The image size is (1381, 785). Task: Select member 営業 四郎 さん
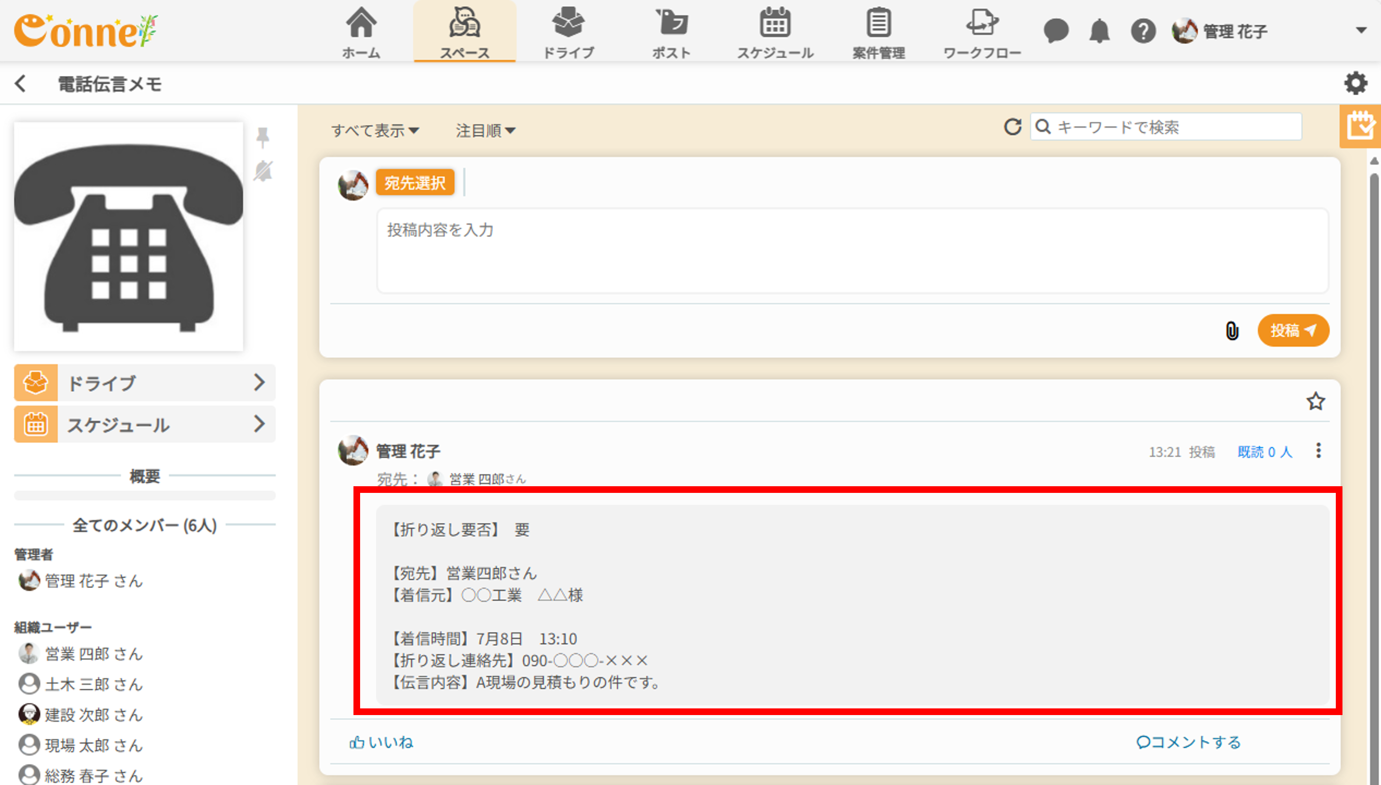[x=80, y=653]
